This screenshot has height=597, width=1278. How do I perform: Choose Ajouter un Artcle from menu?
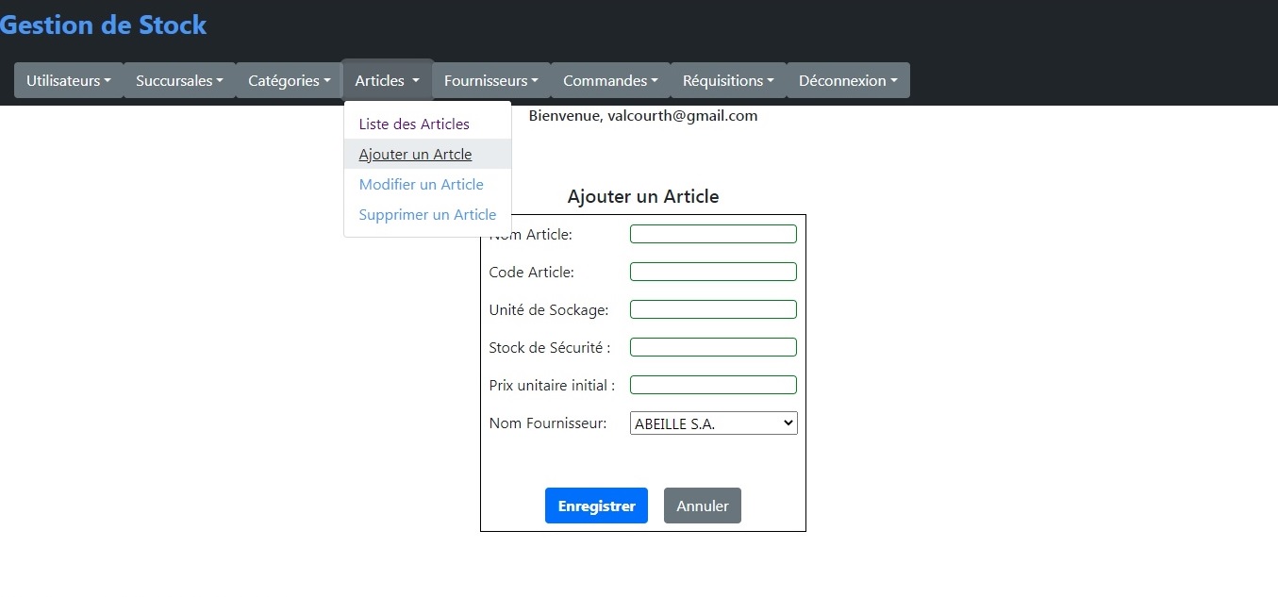[x=415, y=154]
